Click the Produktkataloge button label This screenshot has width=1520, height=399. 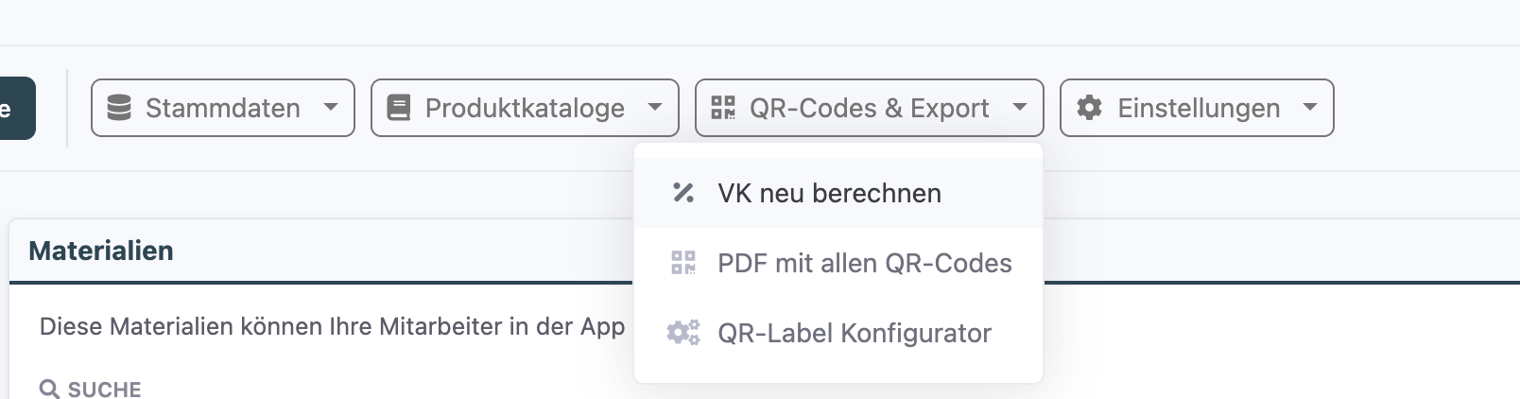pyautogui.click(x=525, y=108)
